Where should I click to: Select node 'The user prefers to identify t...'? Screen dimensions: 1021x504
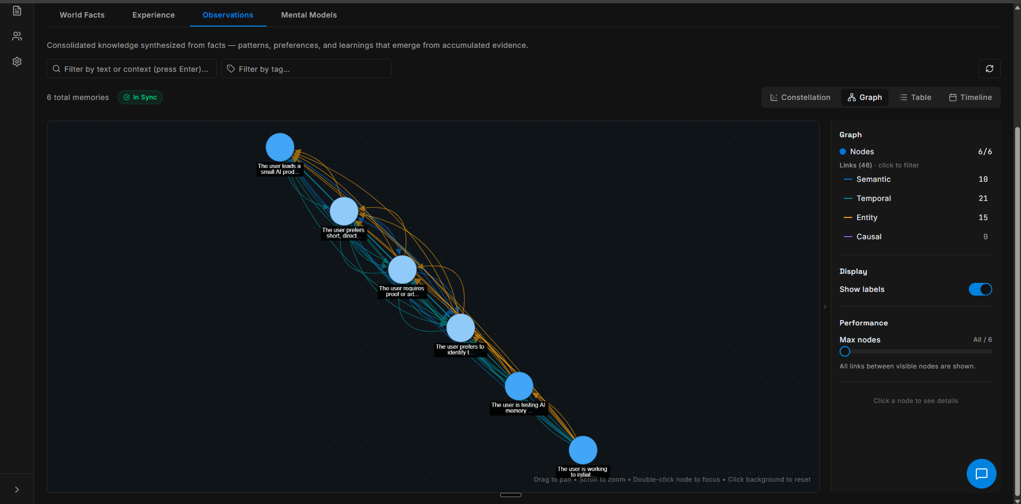(x=461, y=327)
